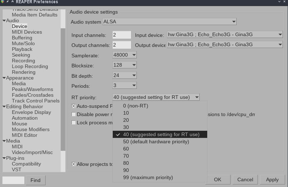Click the Output channels field

tap(122, 45)
